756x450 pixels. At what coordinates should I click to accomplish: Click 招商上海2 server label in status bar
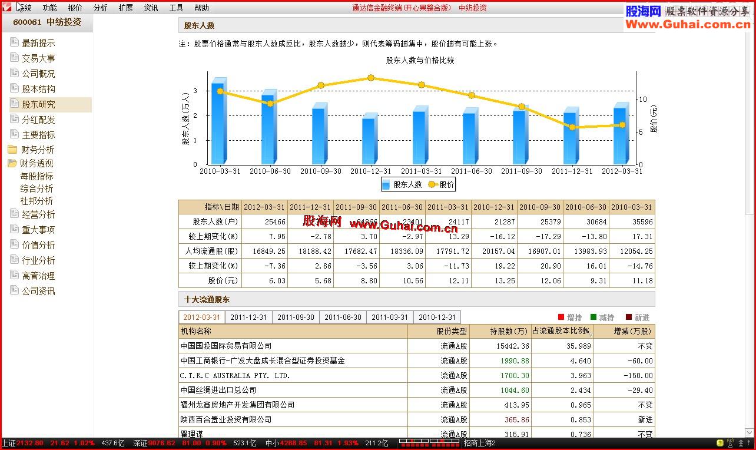coord(479,443)
